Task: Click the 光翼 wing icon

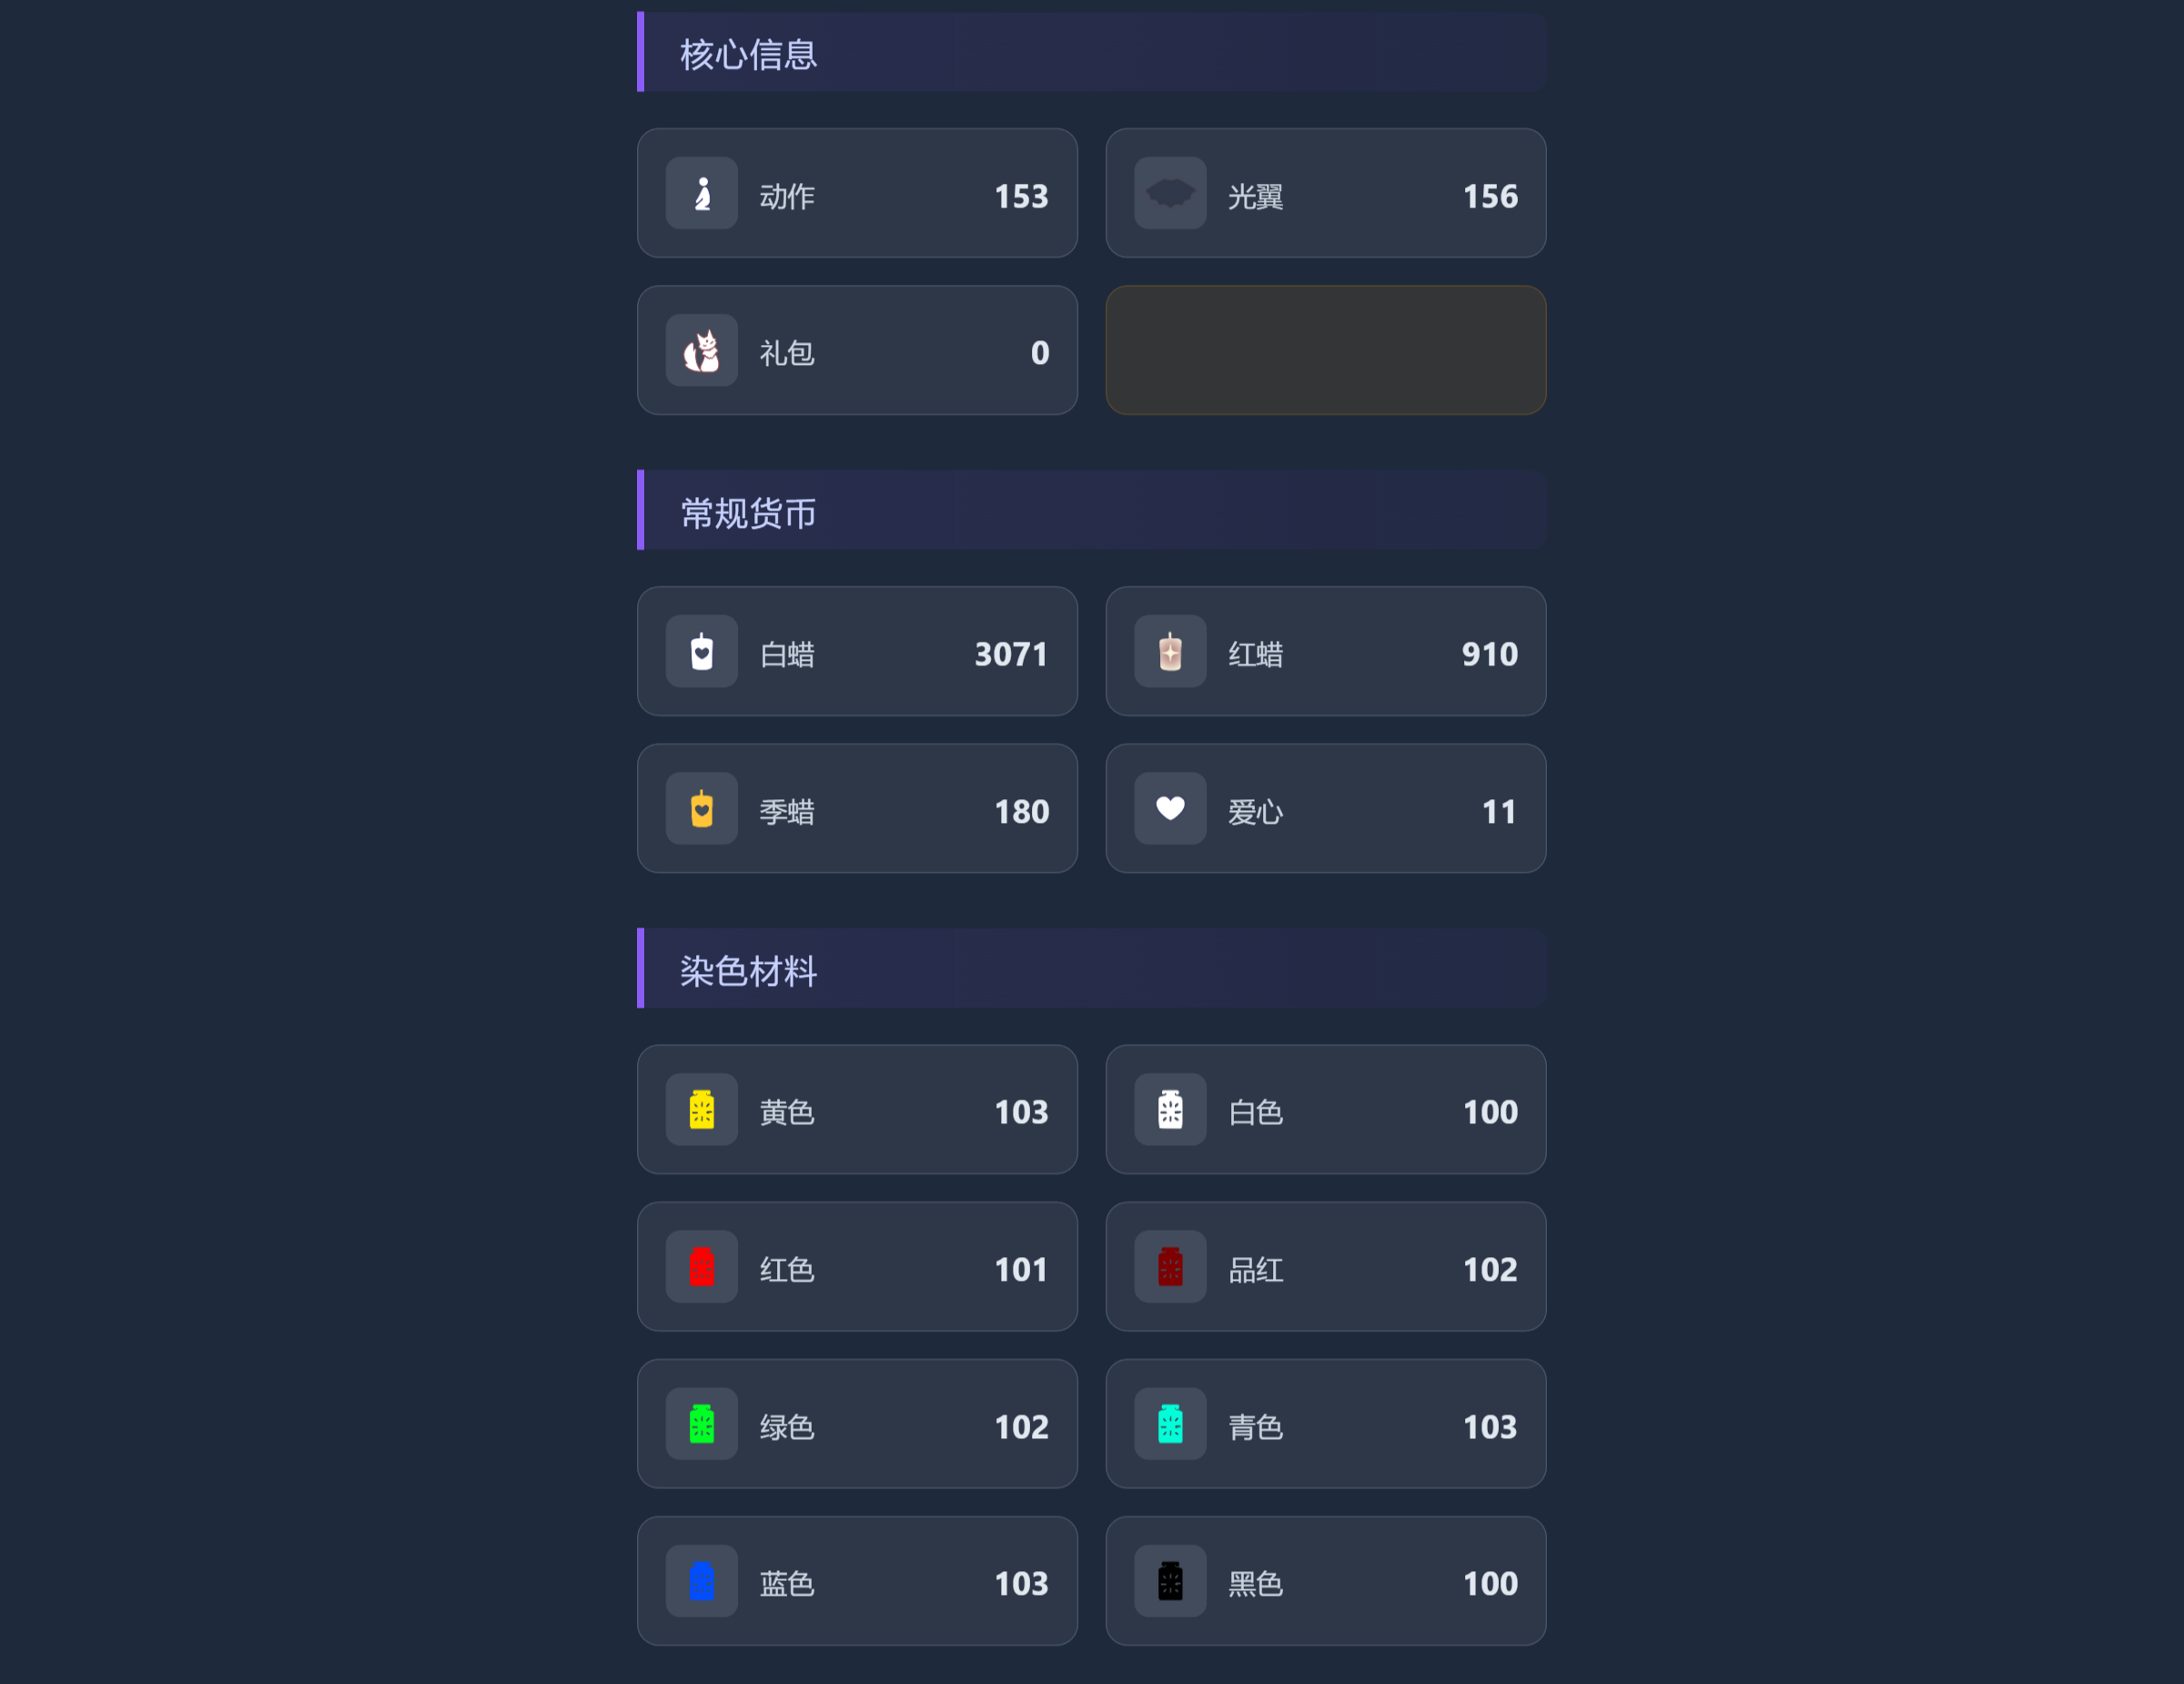Action: (x=1170, y=193)
